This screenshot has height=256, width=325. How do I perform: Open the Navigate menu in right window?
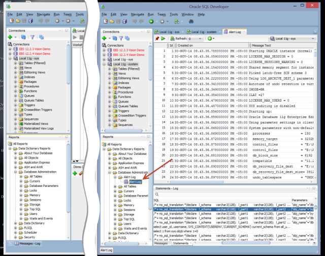pyautogui.click(x=138, y=14)
